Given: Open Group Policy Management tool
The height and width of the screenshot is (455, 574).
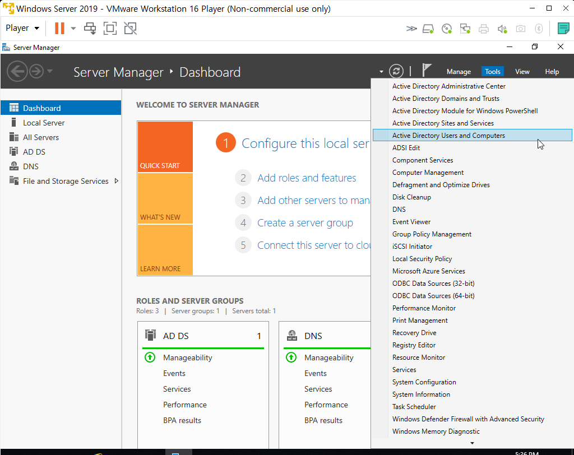Looking at the screenshot, I should 472,234.
